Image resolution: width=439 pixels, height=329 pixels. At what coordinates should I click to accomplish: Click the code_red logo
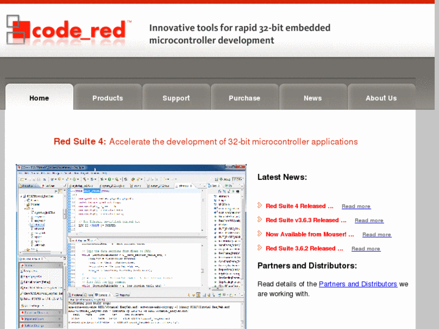pyautogui.click(x=69, y=30)
